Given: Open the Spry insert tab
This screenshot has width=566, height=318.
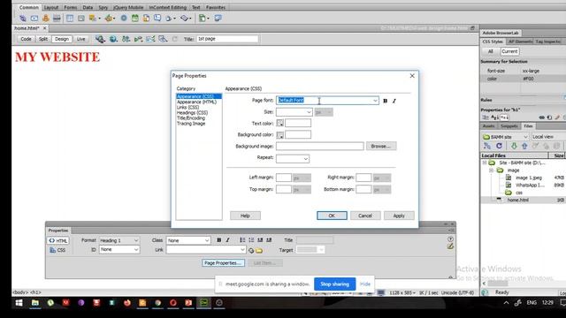Looking at the screenshot, I should [x=103, y=7].
